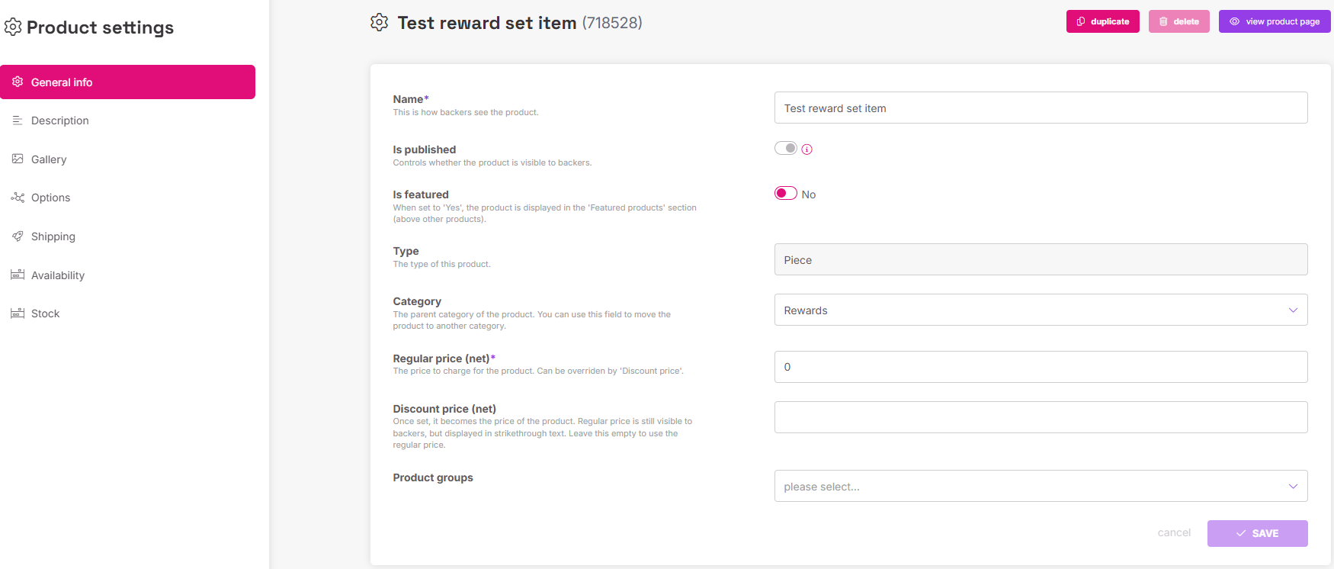Viewport: 1334px width, 569px height.
Task: Click the duplicate button
Action: tap(1102, 21)
